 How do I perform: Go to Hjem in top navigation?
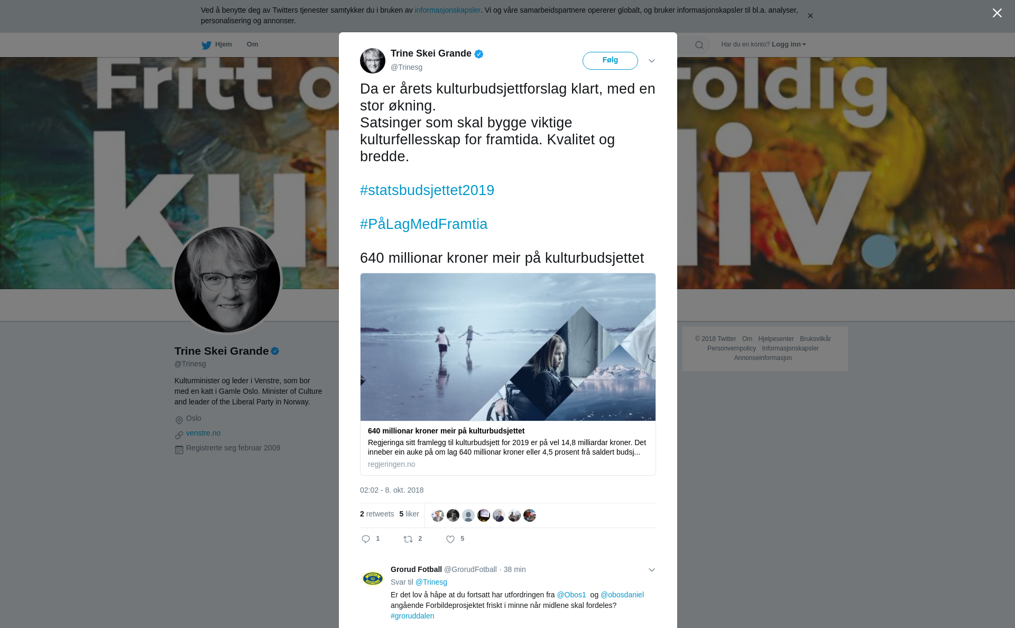223,44
